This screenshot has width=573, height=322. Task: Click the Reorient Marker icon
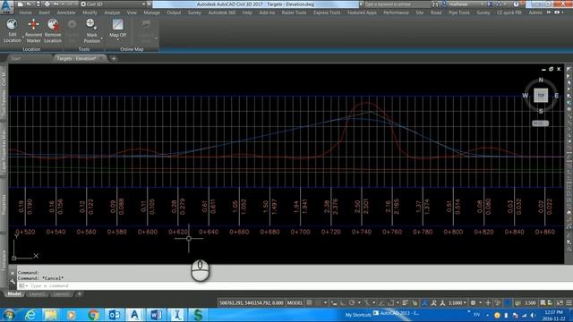click(x=33, y=25)
